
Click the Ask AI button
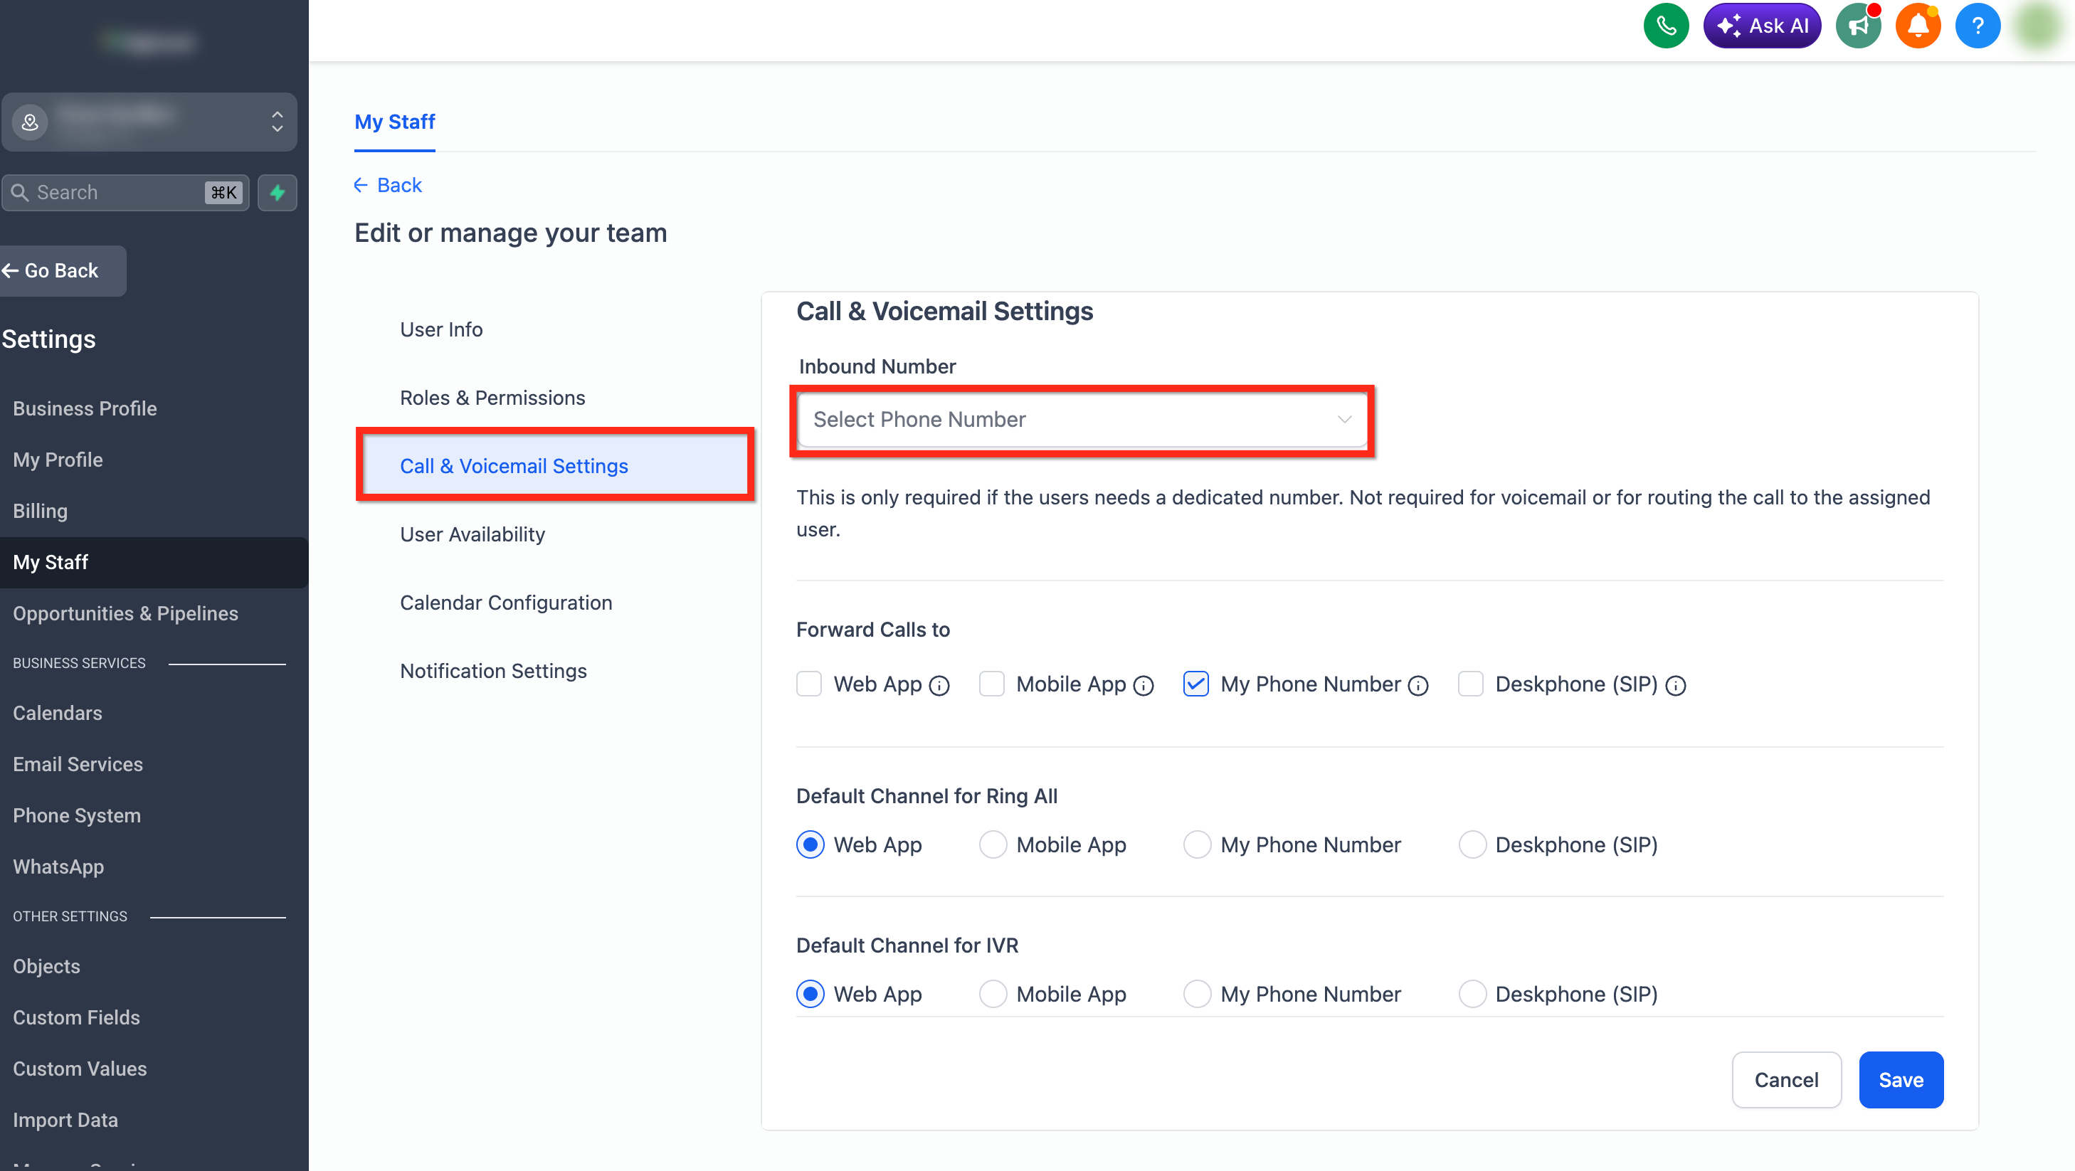click(1763, 26)
